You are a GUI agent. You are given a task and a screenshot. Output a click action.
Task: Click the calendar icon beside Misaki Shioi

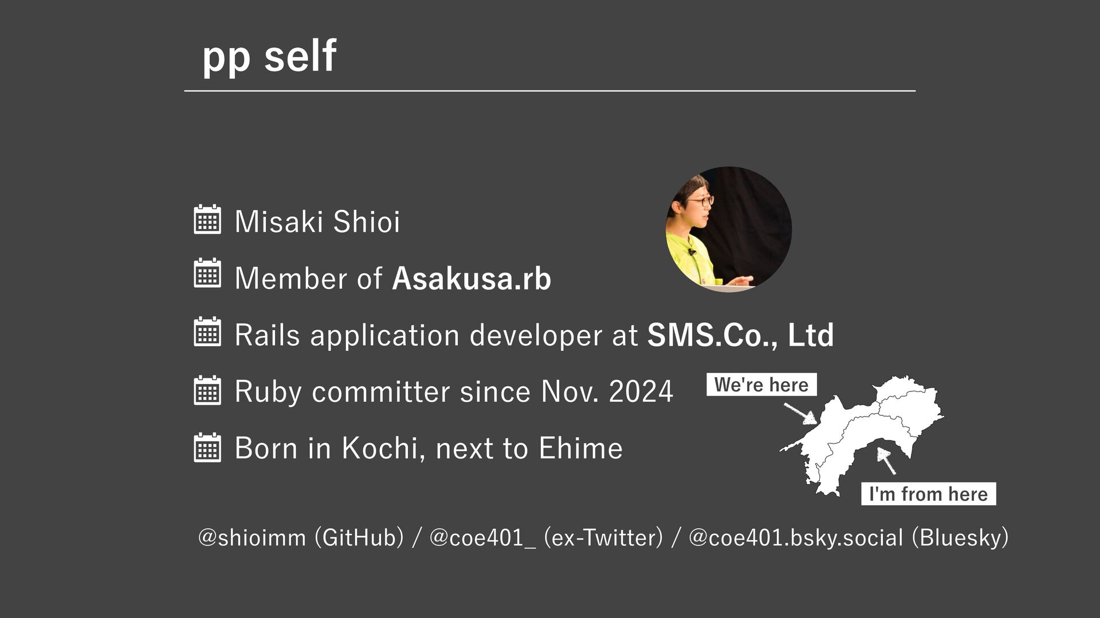(207, 220)
